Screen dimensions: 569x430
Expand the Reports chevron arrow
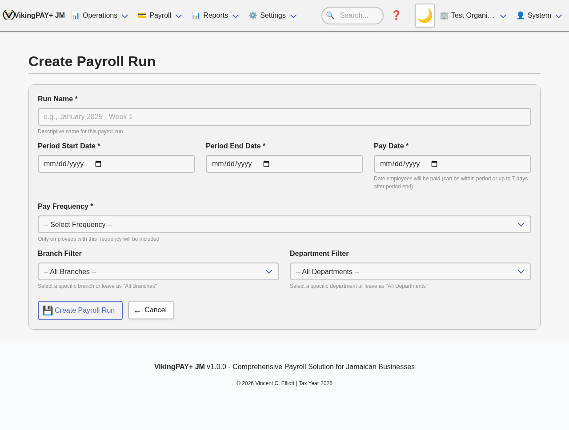coord(236,16)
